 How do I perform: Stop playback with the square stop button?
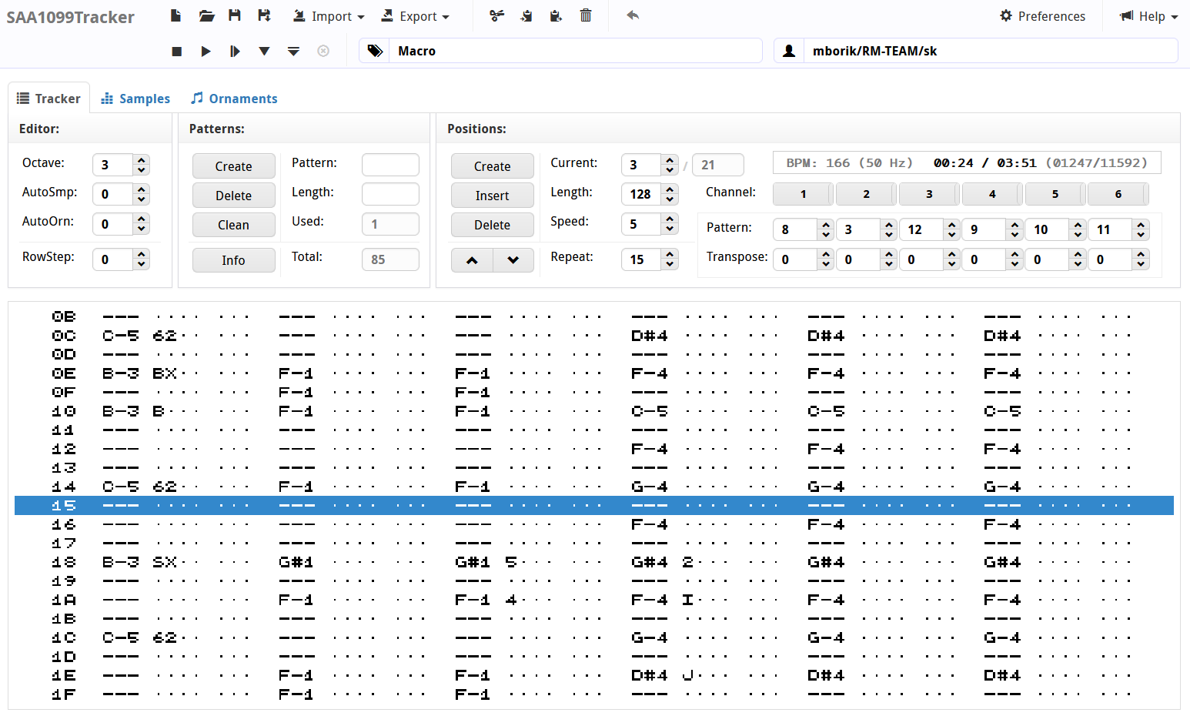click(x=176, y=51)
